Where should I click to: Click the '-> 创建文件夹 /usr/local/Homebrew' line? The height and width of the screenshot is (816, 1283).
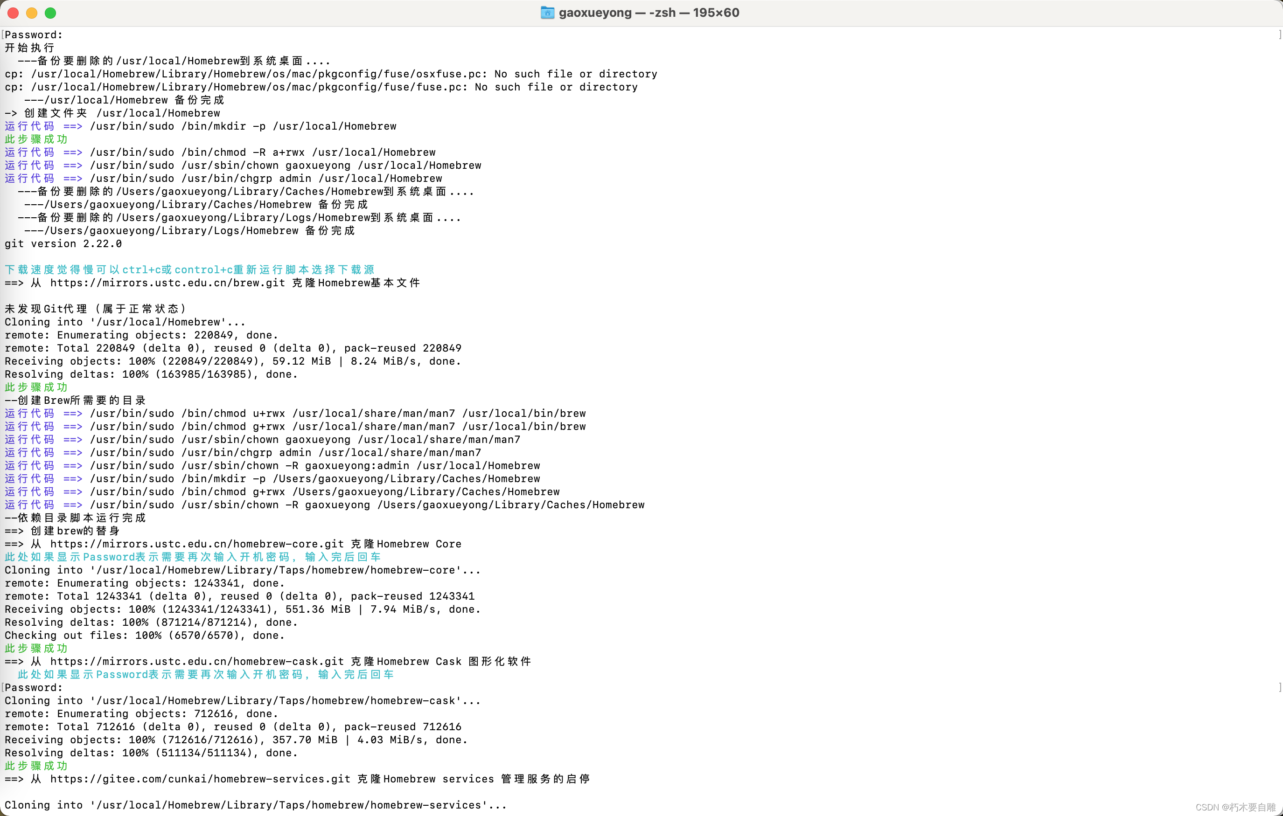pyautogui.click(x=112, y=113)
